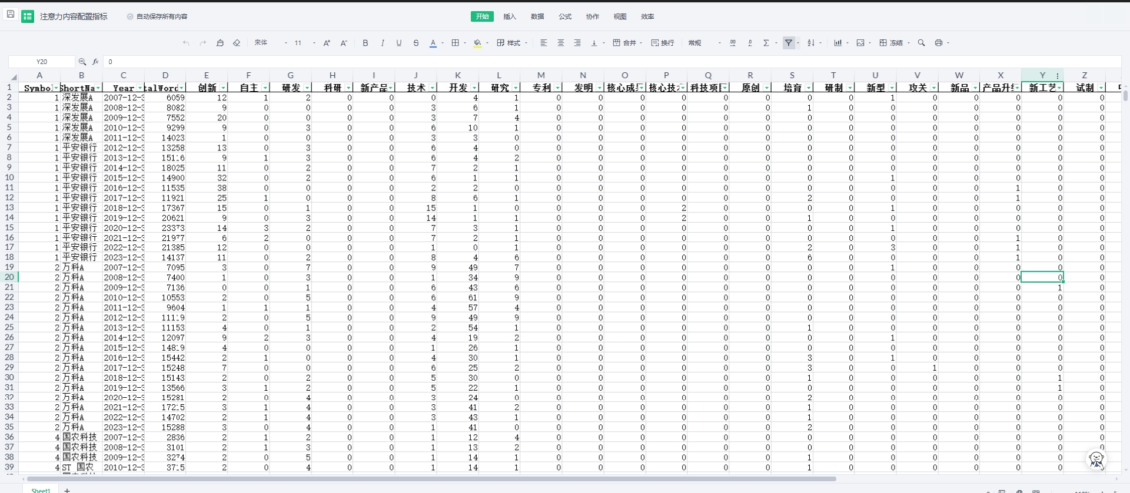Decrease font size with A- icon

click(344, 43)
